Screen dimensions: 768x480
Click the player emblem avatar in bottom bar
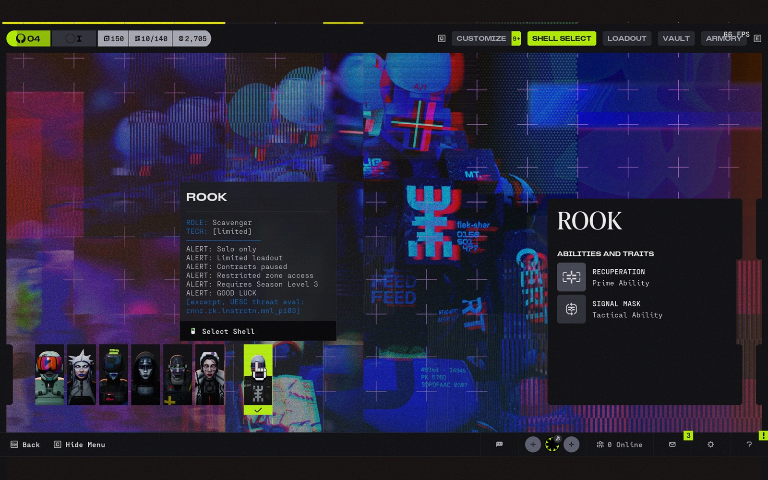552,444
